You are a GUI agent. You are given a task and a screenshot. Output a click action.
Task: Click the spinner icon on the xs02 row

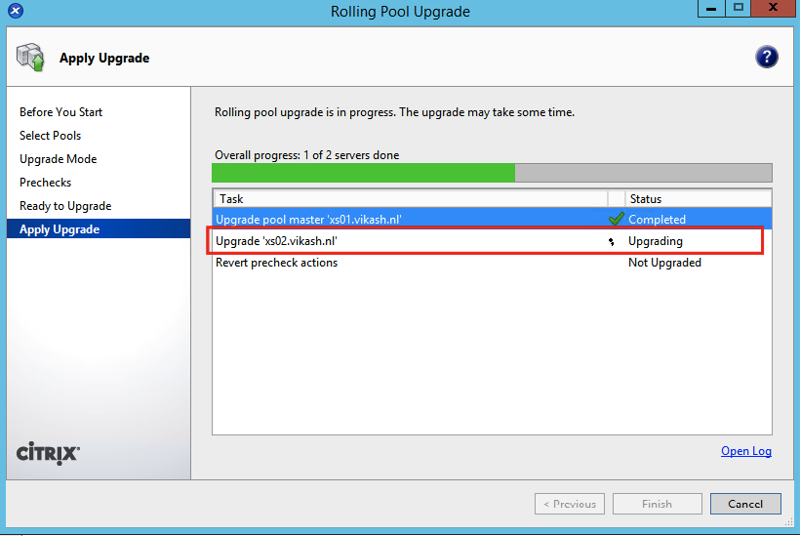pos(612,241)
